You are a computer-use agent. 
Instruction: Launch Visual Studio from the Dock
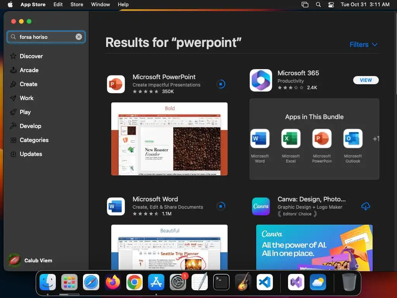click(x=296, y=282)
